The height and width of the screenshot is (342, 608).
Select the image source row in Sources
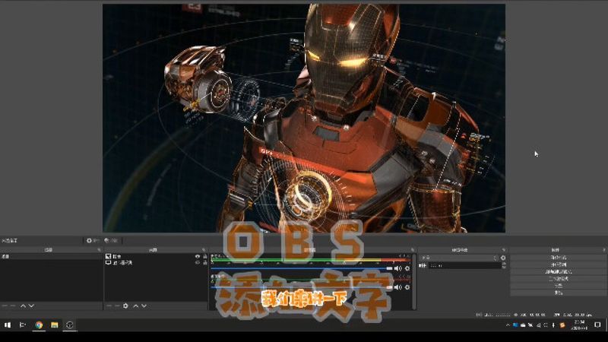click(156, 256)
